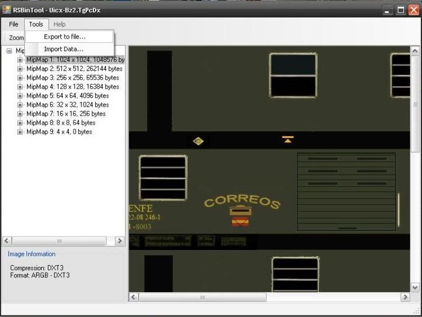Image resolution: width=422 pixels, height=317 pixels.
Task: Choose Export to file… menu entry
Action: 69,36
